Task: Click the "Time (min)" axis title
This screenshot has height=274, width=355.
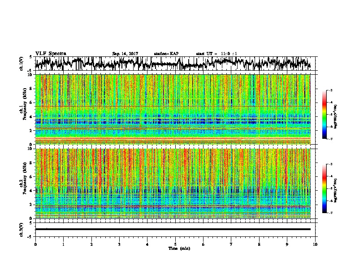Action: point(179,248)
